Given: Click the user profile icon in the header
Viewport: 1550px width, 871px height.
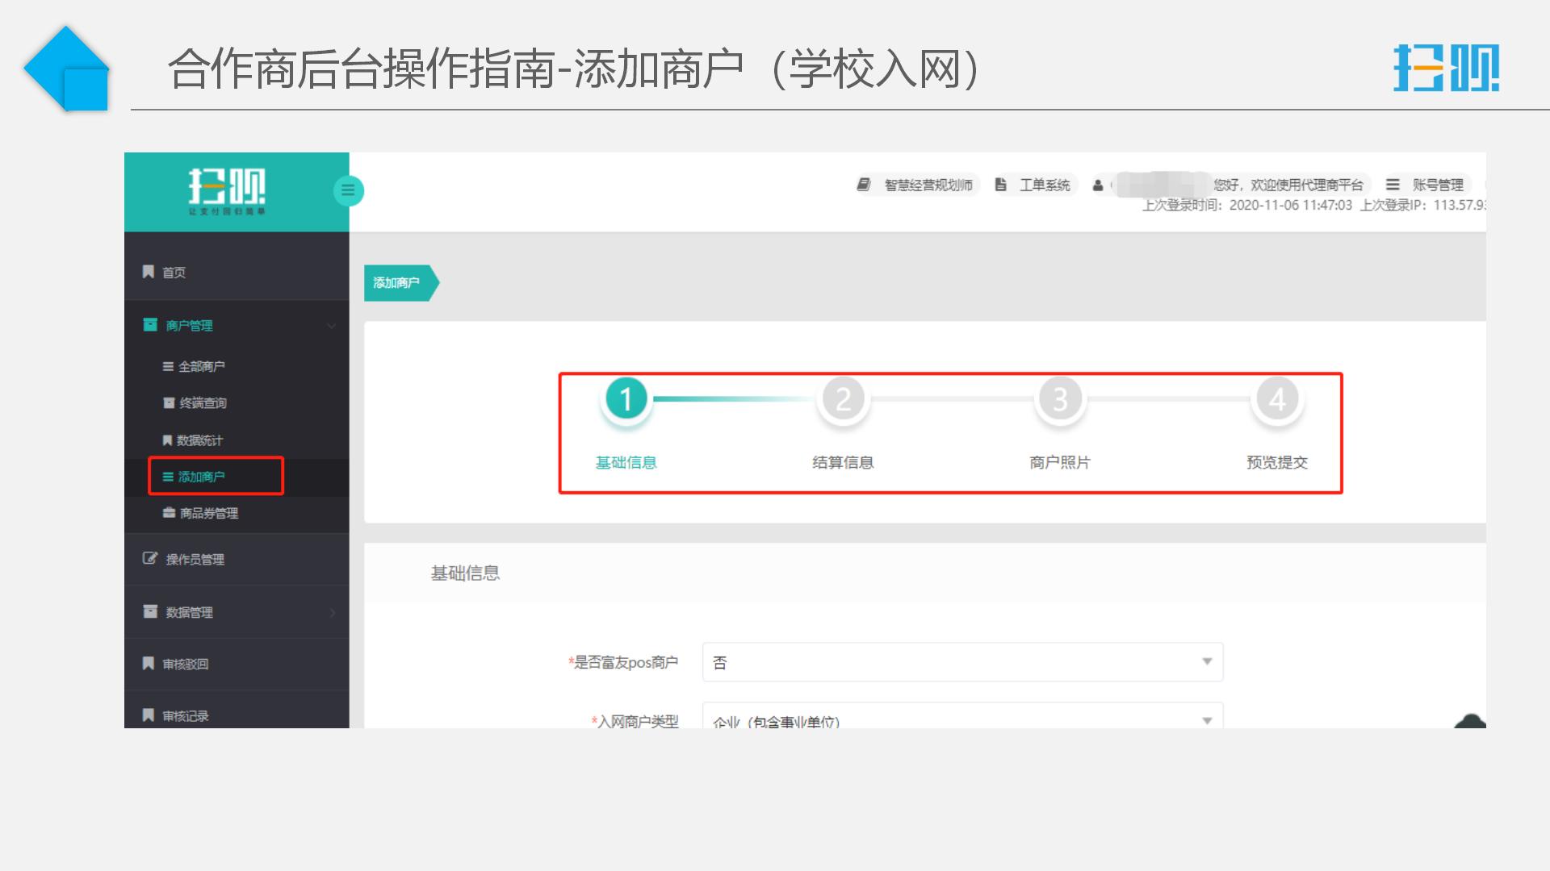Looking at the screenshot, I should click(1098, 185).
